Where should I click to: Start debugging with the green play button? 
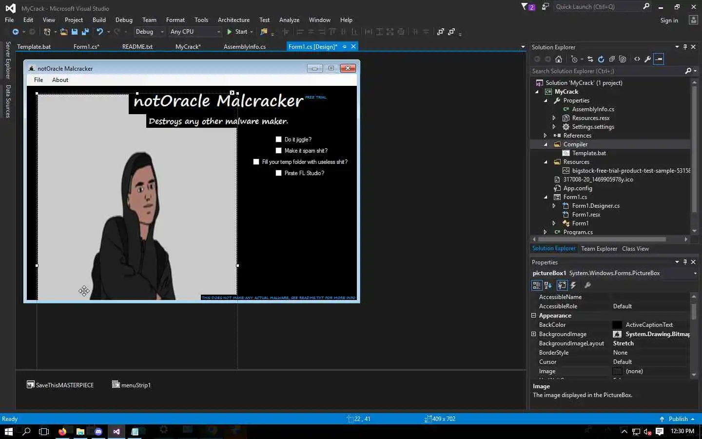pyautogui.click(x=229, y=32)
